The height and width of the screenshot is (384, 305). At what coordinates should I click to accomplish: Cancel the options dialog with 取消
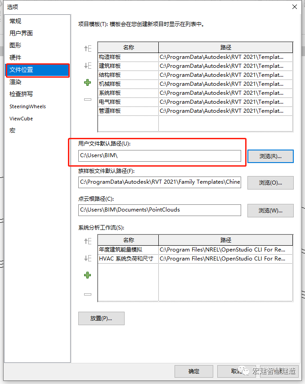[236, 371]
